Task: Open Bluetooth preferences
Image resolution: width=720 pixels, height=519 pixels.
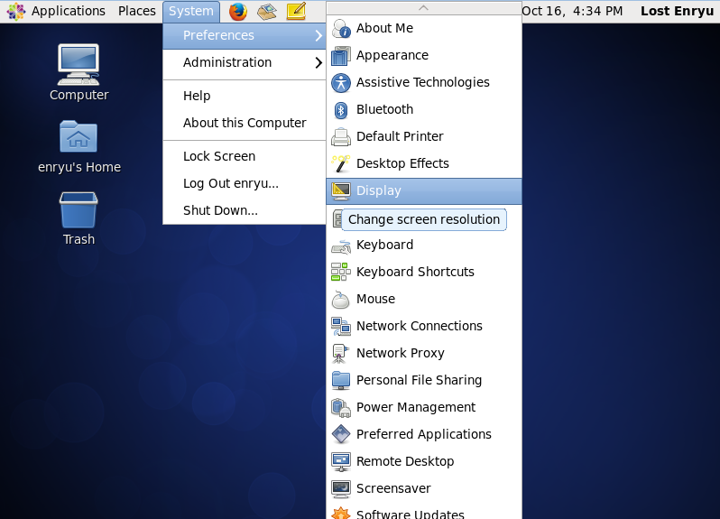Action: point(424,109)
